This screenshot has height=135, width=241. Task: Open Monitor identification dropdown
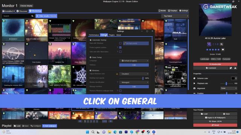pos(134,82)
